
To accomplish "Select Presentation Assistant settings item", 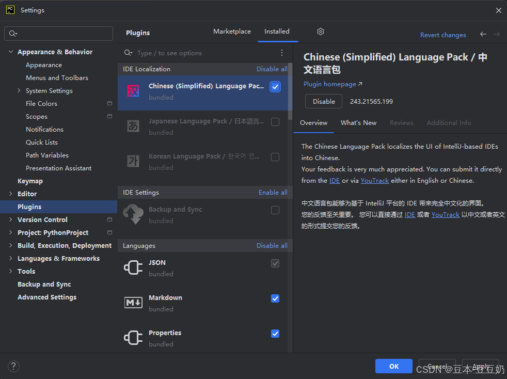I will coord(58,168).
